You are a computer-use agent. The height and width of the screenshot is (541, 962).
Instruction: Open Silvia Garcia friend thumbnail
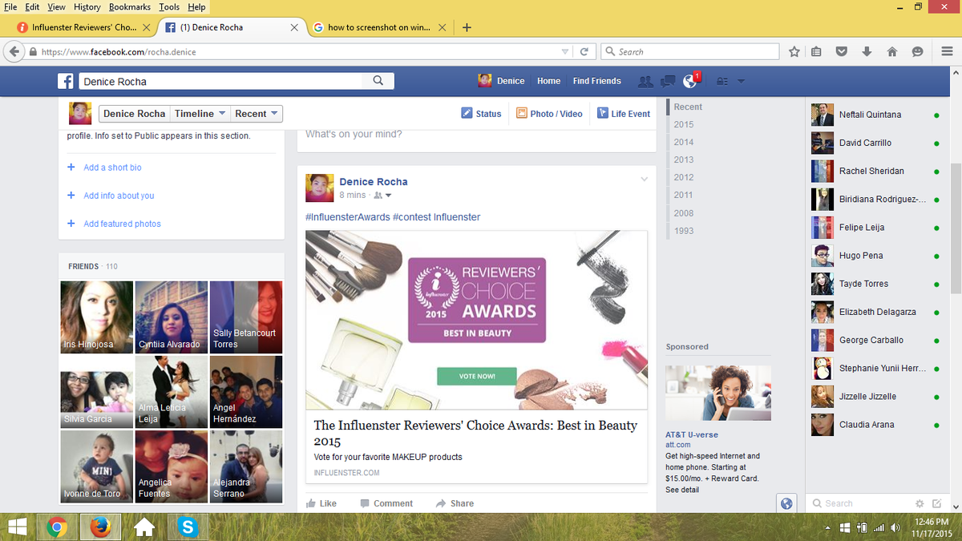coord(96,392)
